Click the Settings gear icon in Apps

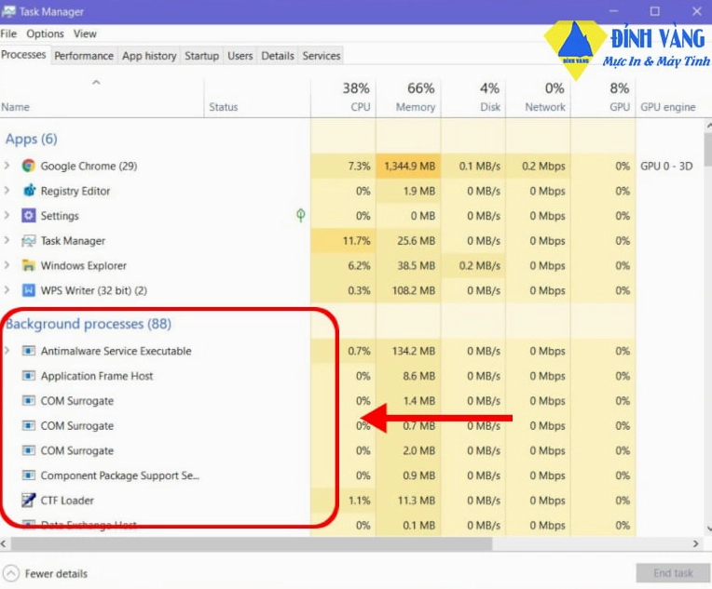28,215
